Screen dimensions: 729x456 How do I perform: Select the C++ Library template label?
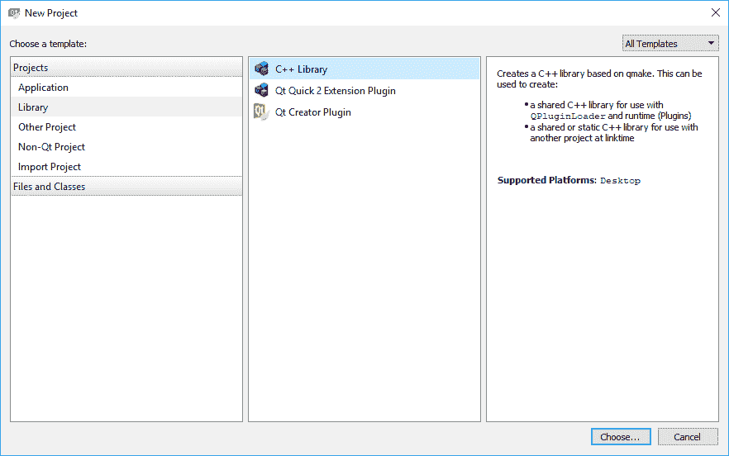301,69
